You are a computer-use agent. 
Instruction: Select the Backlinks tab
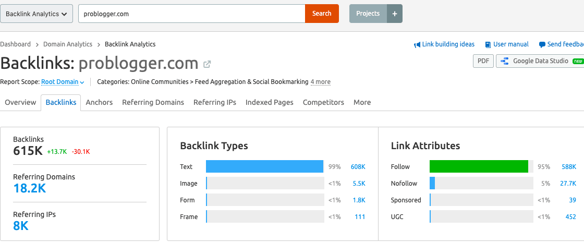(x=60, y=102)
